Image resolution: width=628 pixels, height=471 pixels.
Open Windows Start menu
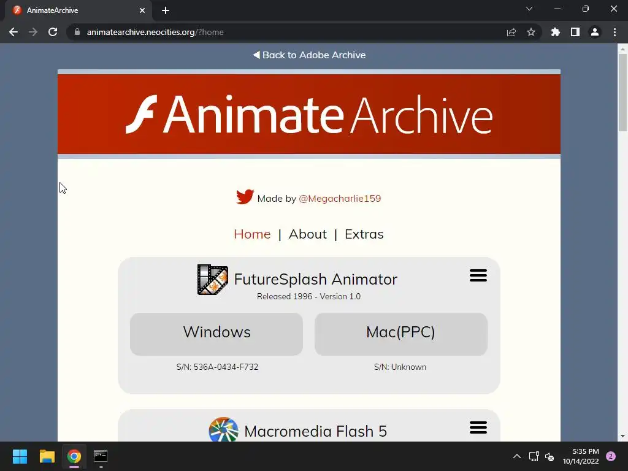tap(20, 456)
